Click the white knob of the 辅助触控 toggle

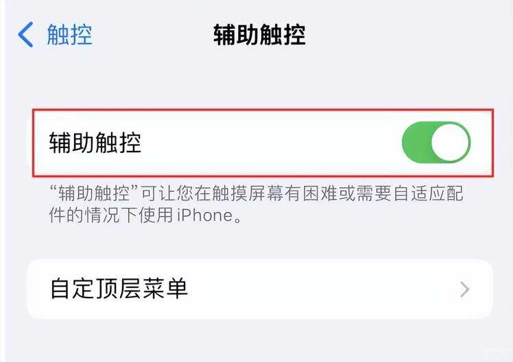pos(450,142)
